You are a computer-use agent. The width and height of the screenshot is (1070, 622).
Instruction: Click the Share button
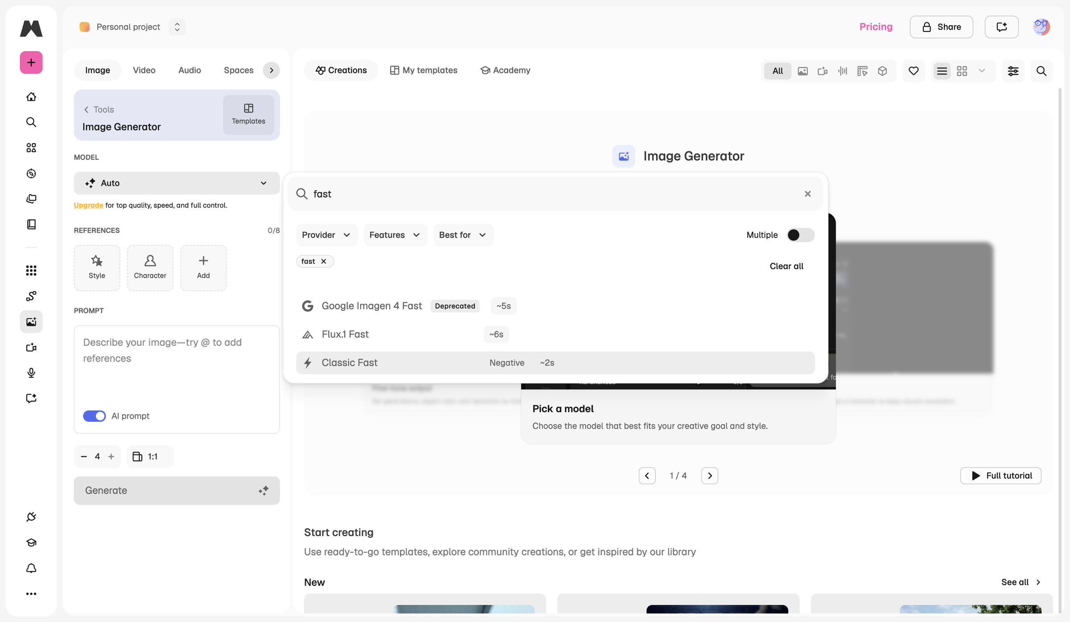(941, 27)
